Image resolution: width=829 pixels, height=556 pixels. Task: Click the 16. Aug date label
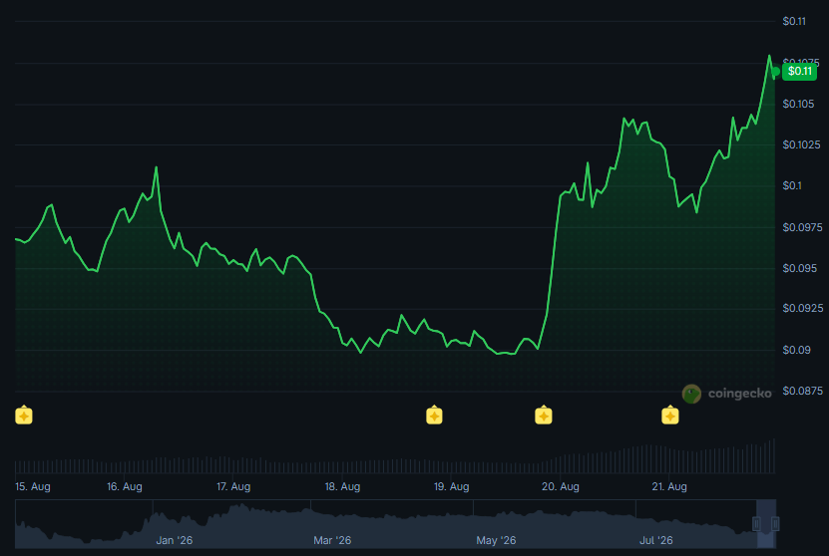[x=125, y=486]
